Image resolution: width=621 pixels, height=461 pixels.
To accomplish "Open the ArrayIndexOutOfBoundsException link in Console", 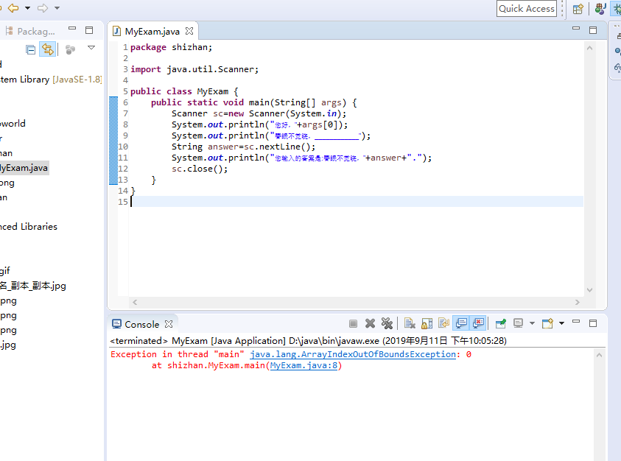I will click(353, 354).
